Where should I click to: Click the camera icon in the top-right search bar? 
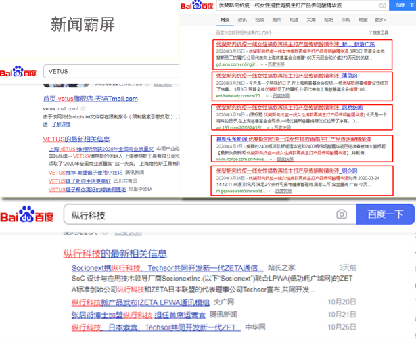(382, 6)
